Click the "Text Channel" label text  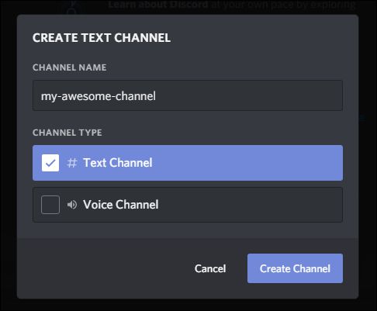click(118, 163)
